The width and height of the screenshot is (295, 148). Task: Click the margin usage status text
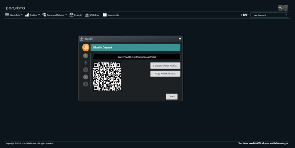(x=263, y=143)
